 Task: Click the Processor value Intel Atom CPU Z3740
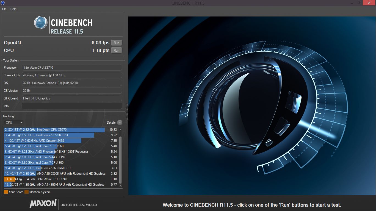click(72, 68)
